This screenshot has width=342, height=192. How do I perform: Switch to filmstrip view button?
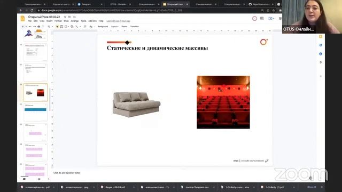(x=24, y=179)
